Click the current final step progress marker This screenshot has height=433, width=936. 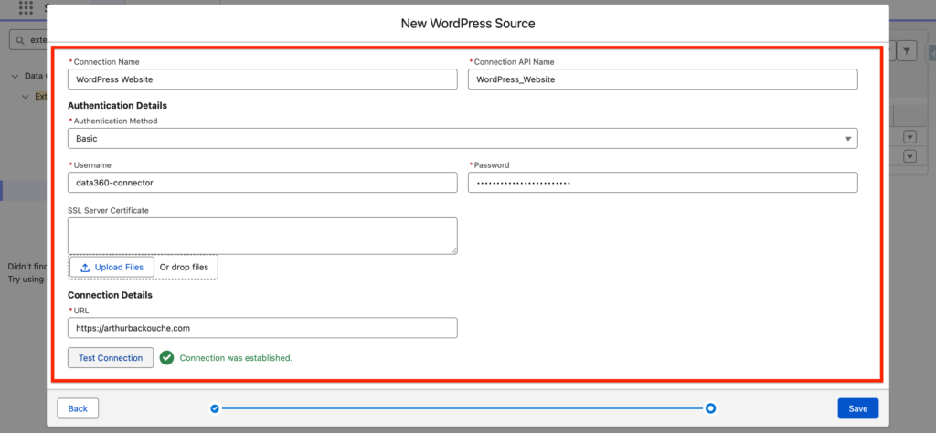(x=710, y=408)
